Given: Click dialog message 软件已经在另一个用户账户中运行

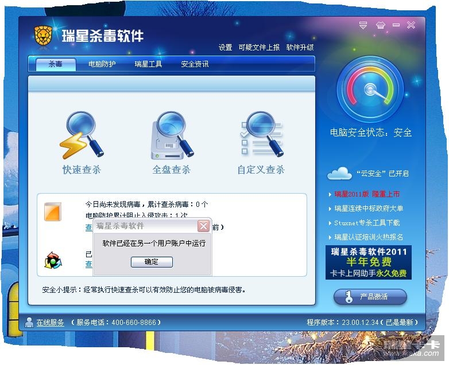Looking at the screenshot, I should tap(154, 244).
